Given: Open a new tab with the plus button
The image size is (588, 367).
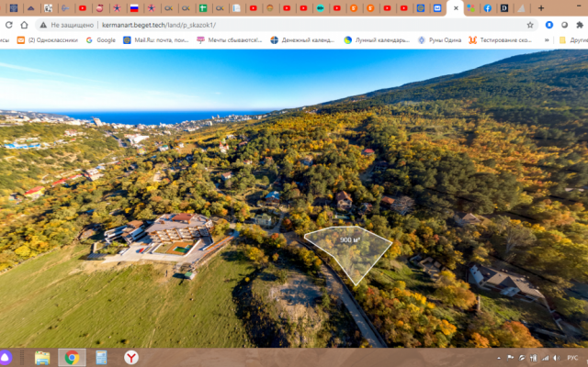Looking at the screenshot, I should [541, 8].
